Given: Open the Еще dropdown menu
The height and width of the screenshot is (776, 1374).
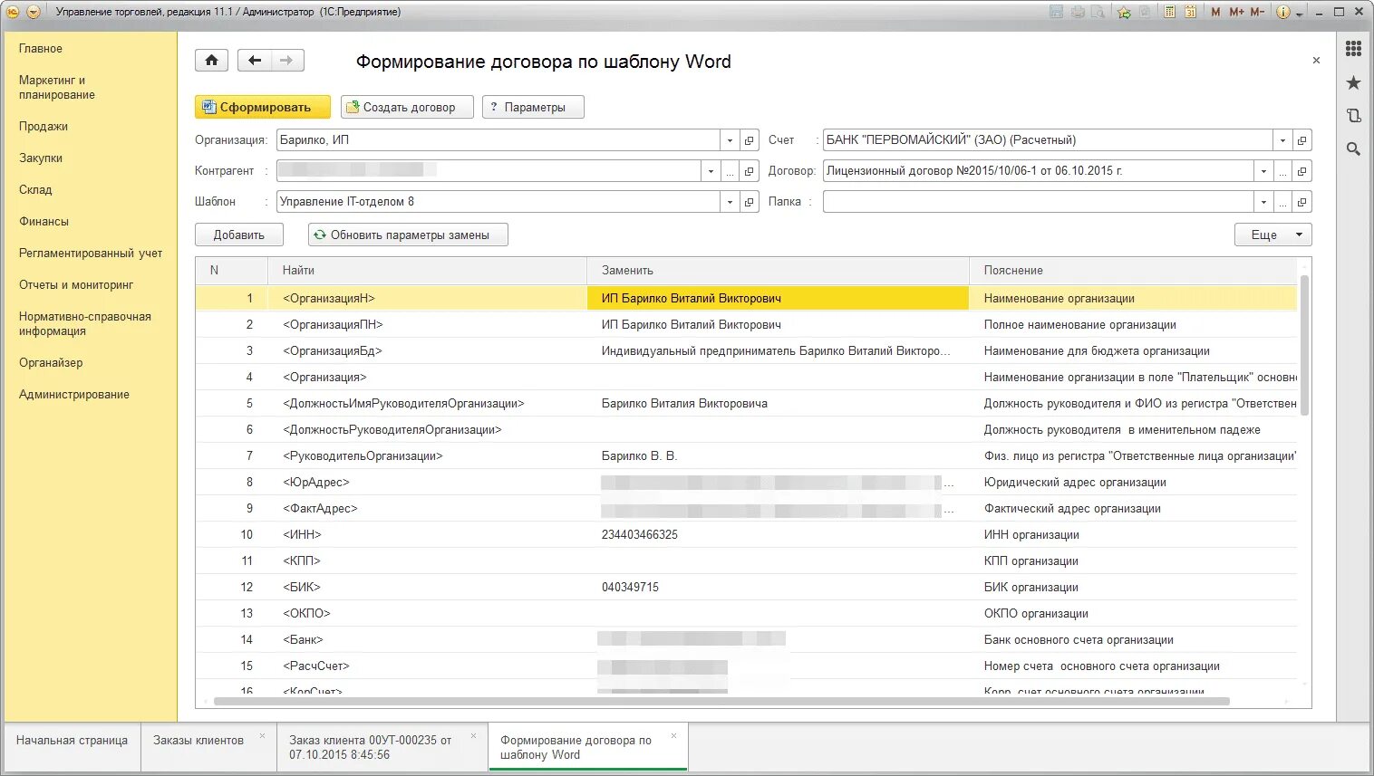Looking at the screenshot, I should point(1272,235).
